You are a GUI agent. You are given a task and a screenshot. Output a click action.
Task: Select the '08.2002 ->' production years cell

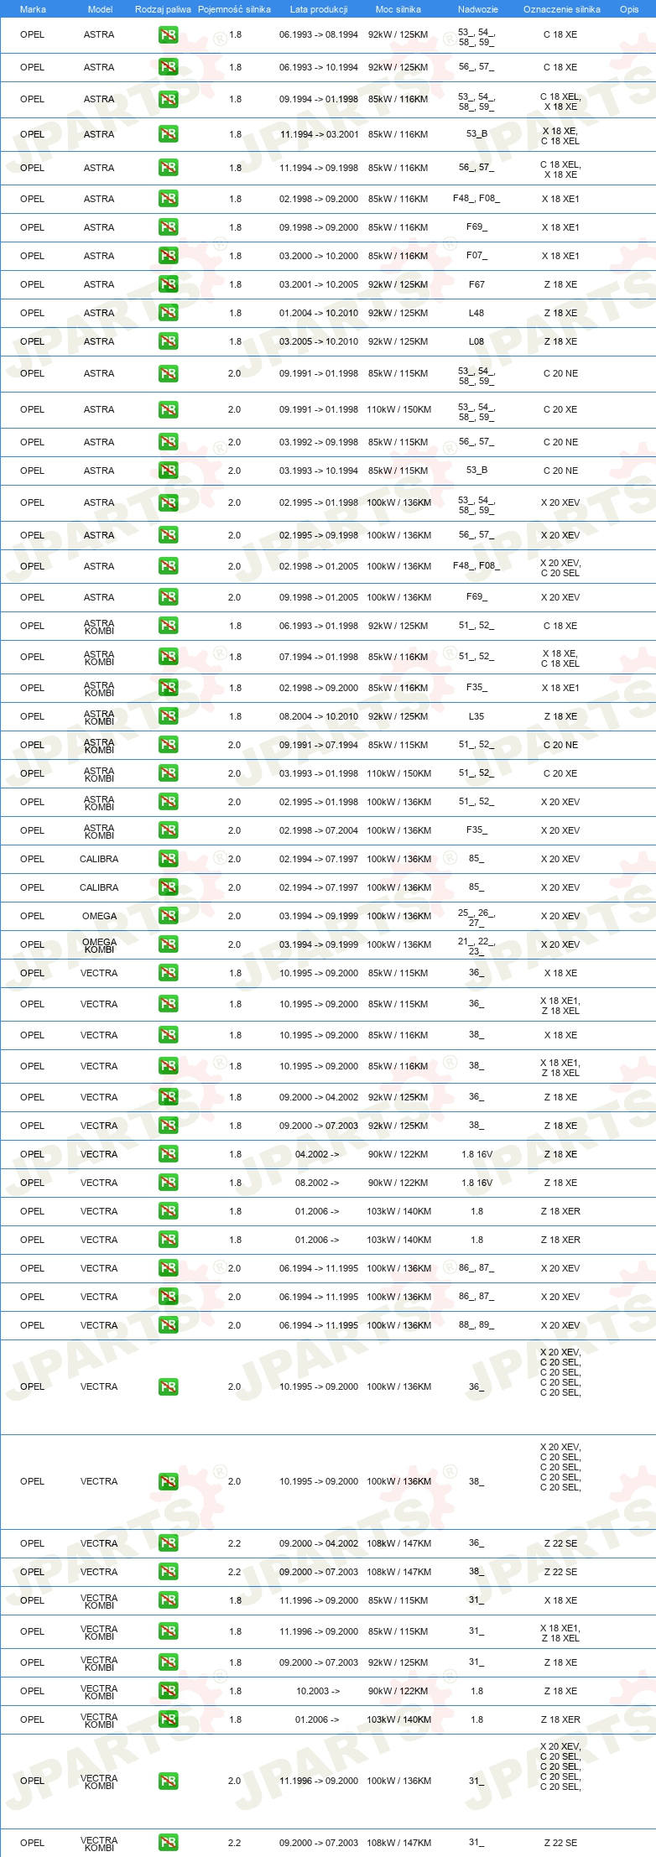coord(317,1183)
